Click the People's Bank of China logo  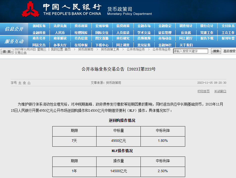pos(30,10)
